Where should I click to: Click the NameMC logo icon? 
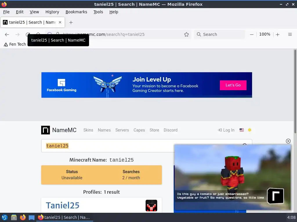[x=46, y=130]
